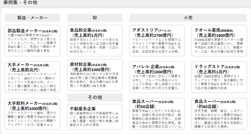Open the 部品製造メーカー case card

point(32,41)
